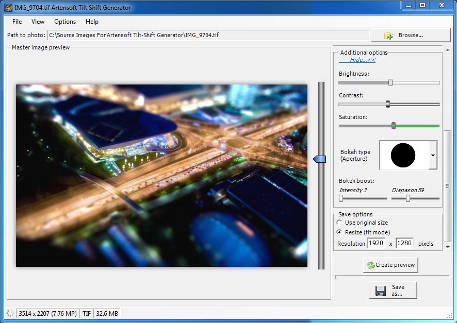The width and height of the screenshot is (457, 323).
Task: Click the options panel scroll down arrow
Action: 448,247
